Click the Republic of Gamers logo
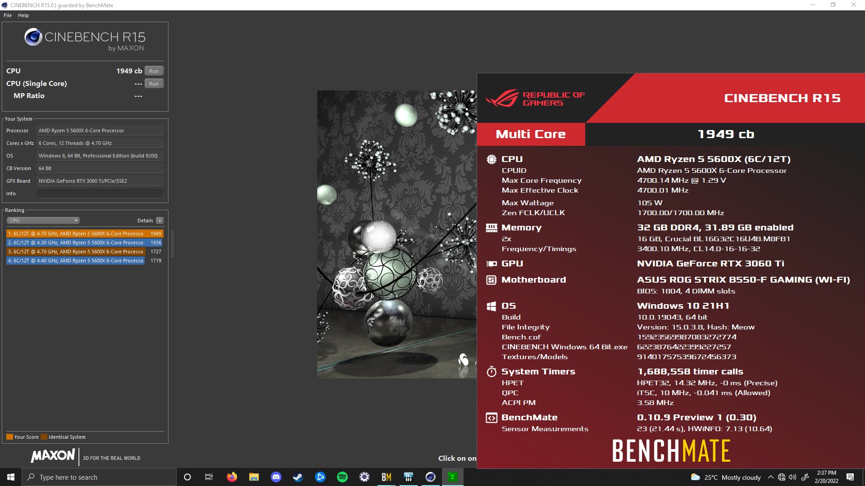This screenshot has width=865, height=486. coord(535,99)
